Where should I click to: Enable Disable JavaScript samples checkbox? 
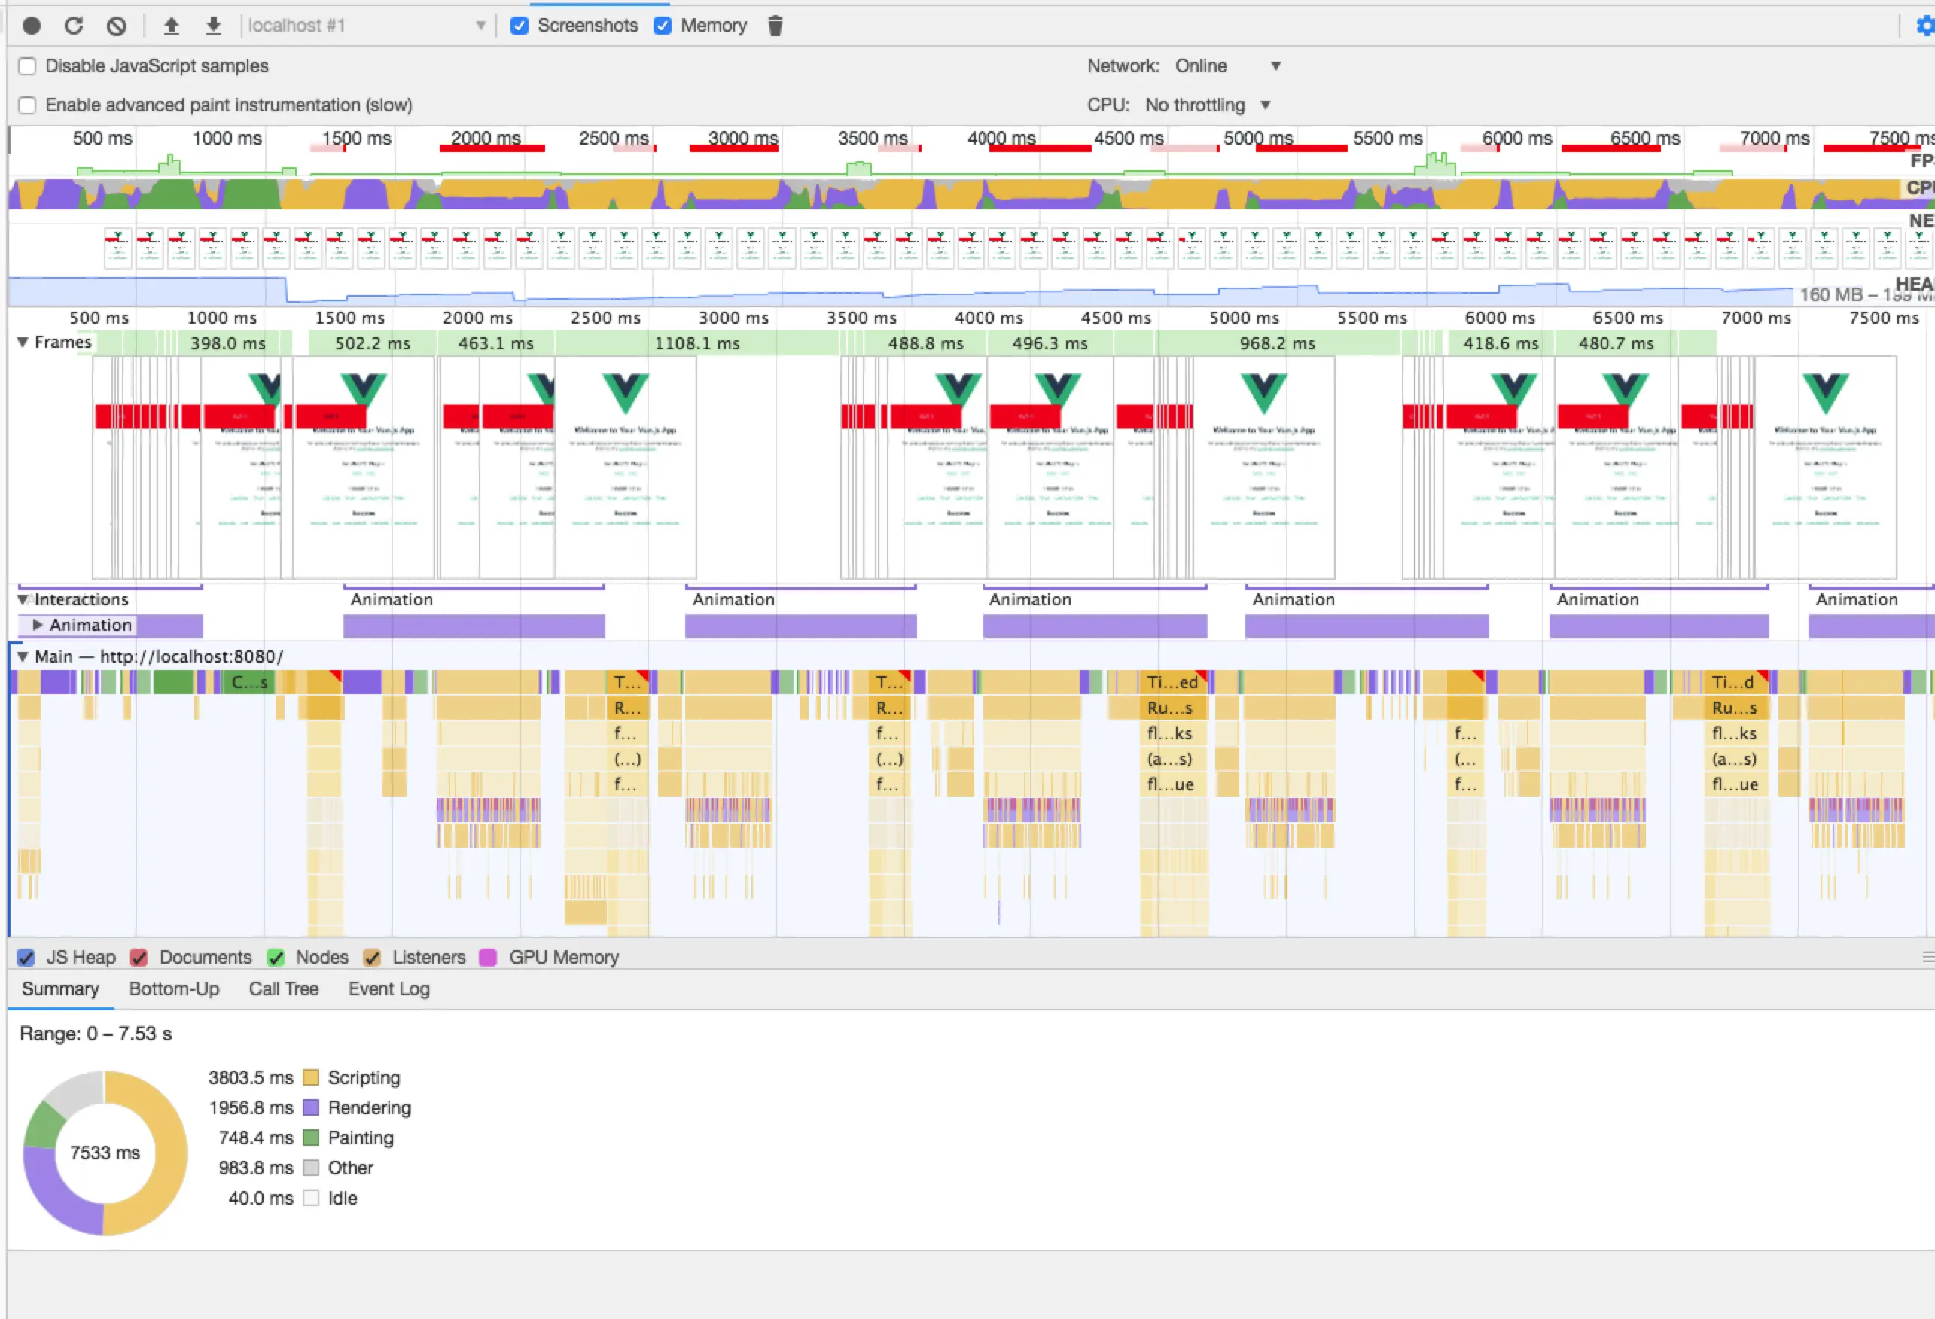(27, 65)
